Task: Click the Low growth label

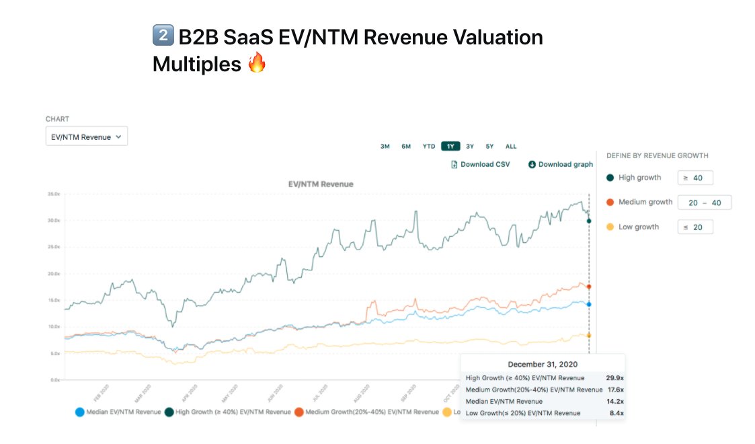Action: click(x=639, y=227)
